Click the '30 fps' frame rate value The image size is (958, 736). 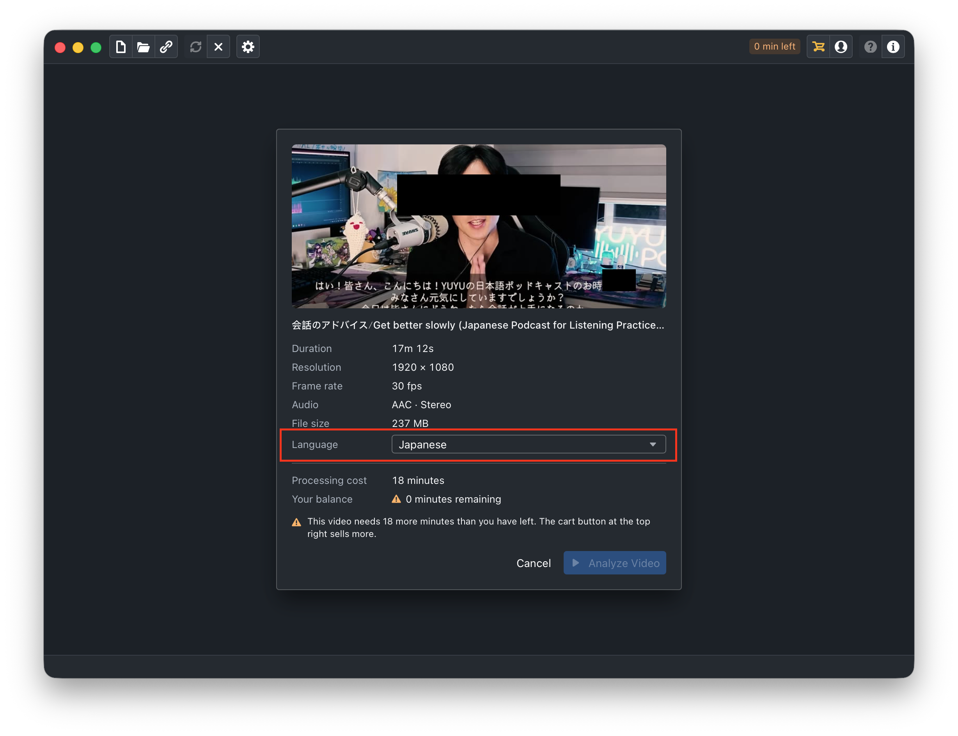pos(407,386)
